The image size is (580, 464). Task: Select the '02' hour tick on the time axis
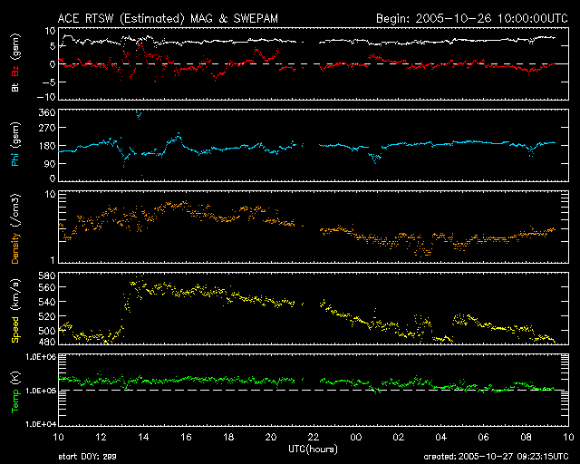click(399, 437)
